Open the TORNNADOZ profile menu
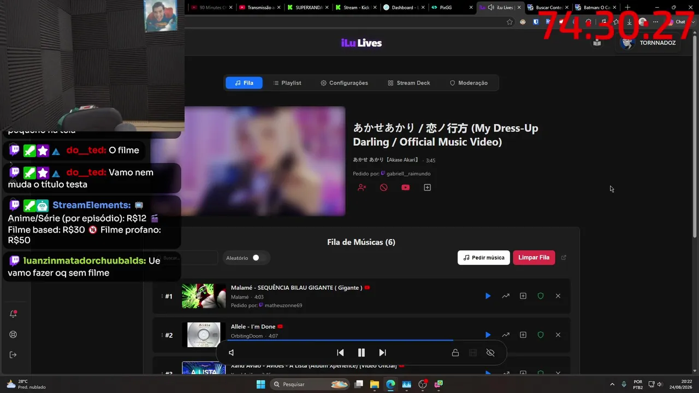The width and height of the screenshot is (699, 393). point(650,43)
